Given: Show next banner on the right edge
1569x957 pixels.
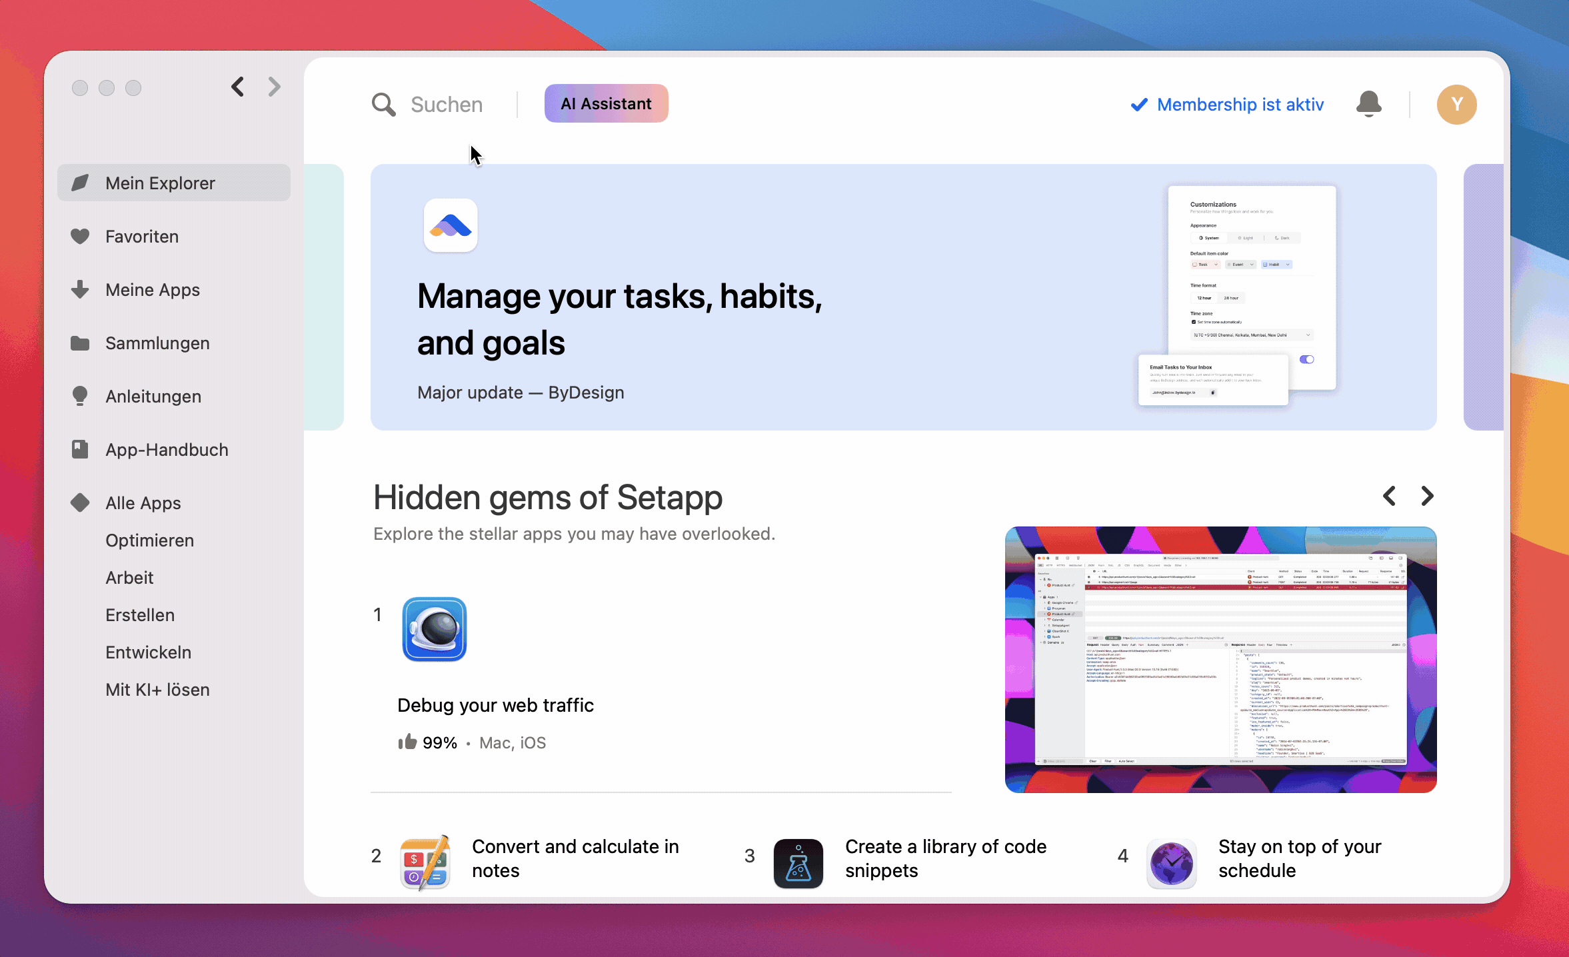Looking at the screenshot, I should (1483, 297).
